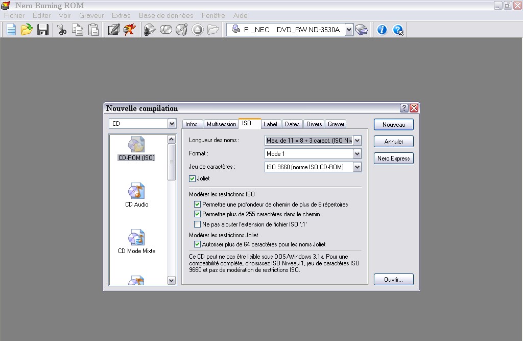Open the Jeu de caractères dropdown
Image resolution: width=523 pixels, height=341 pixels.
[357, 167]
